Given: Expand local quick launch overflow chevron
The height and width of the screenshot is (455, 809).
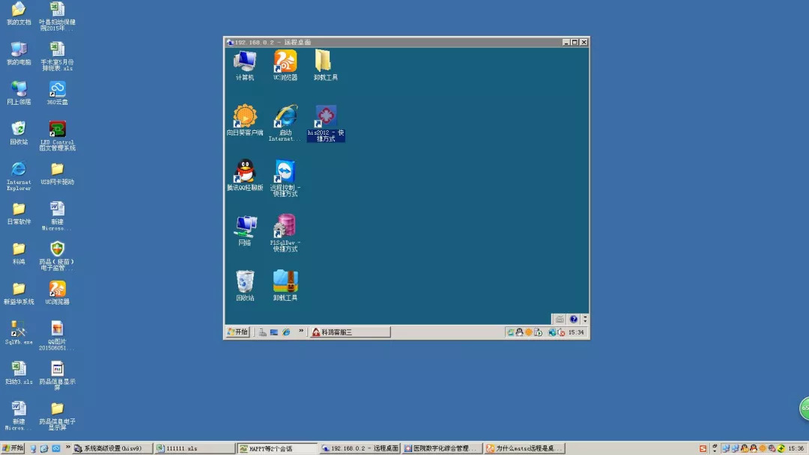Looking at the screenshot, I should click(x=67, y=448).
